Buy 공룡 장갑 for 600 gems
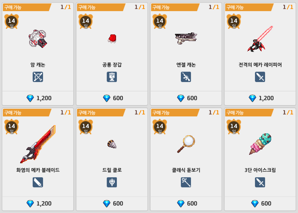Screen dimensions: 298x213 click(x=112, y=98)
